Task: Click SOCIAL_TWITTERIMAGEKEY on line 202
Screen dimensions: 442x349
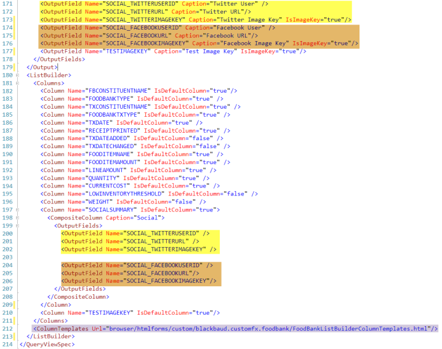Action: (164, 249)
